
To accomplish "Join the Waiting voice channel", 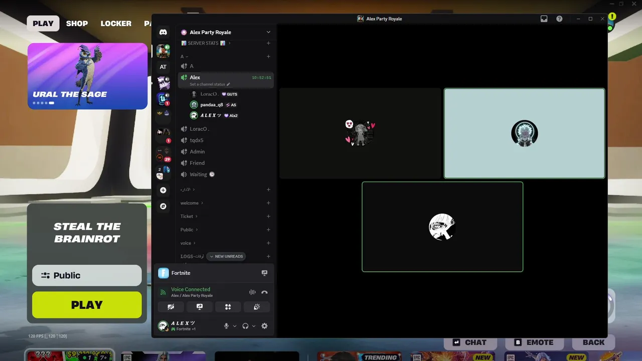I will coord(226,174).
